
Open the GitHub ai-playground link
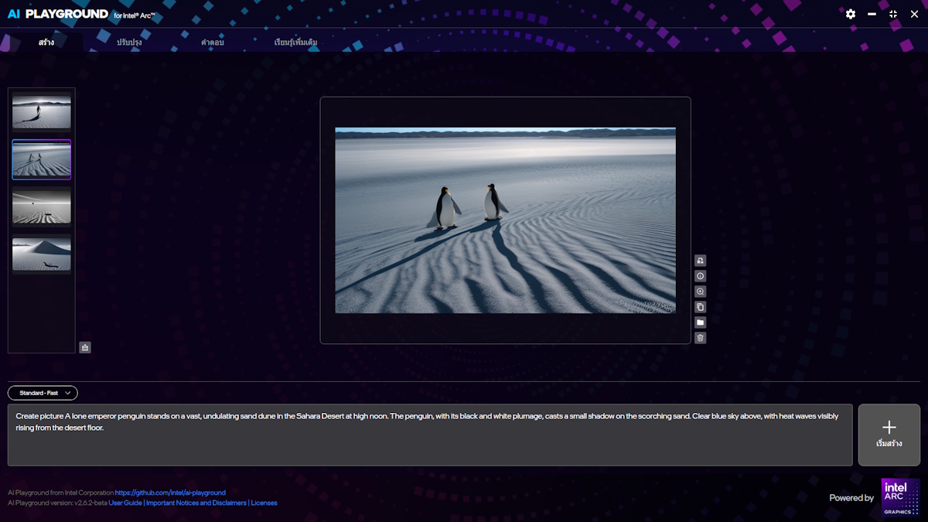170,493
